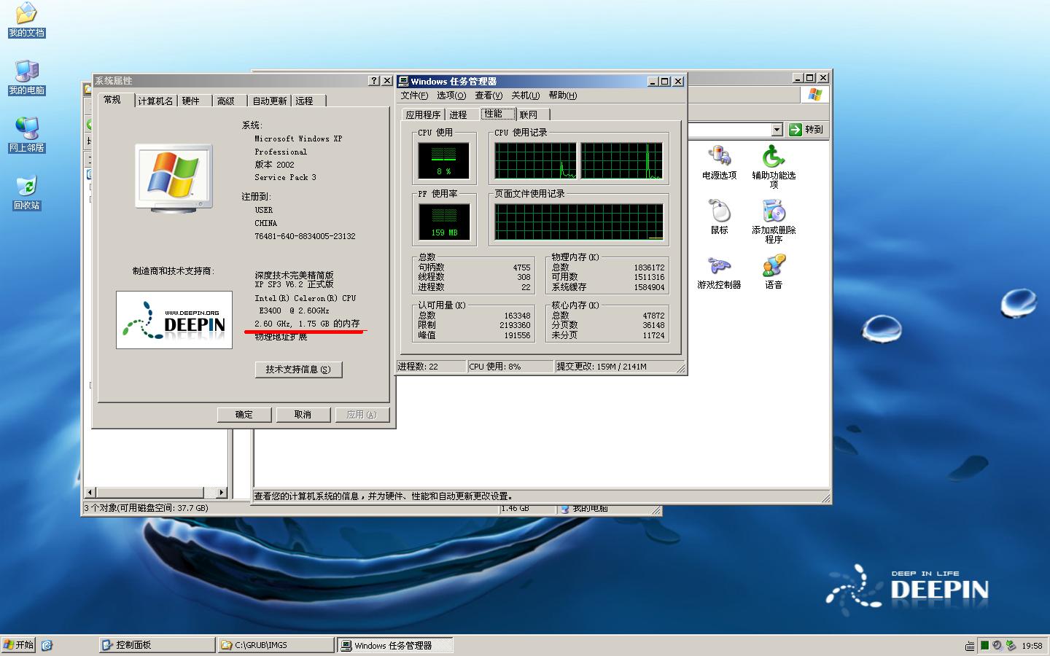Switch to 控制面板 taskbar button
Image resolution: width=1050 pixels, height=656 pixels.
(x=157, y=645)
